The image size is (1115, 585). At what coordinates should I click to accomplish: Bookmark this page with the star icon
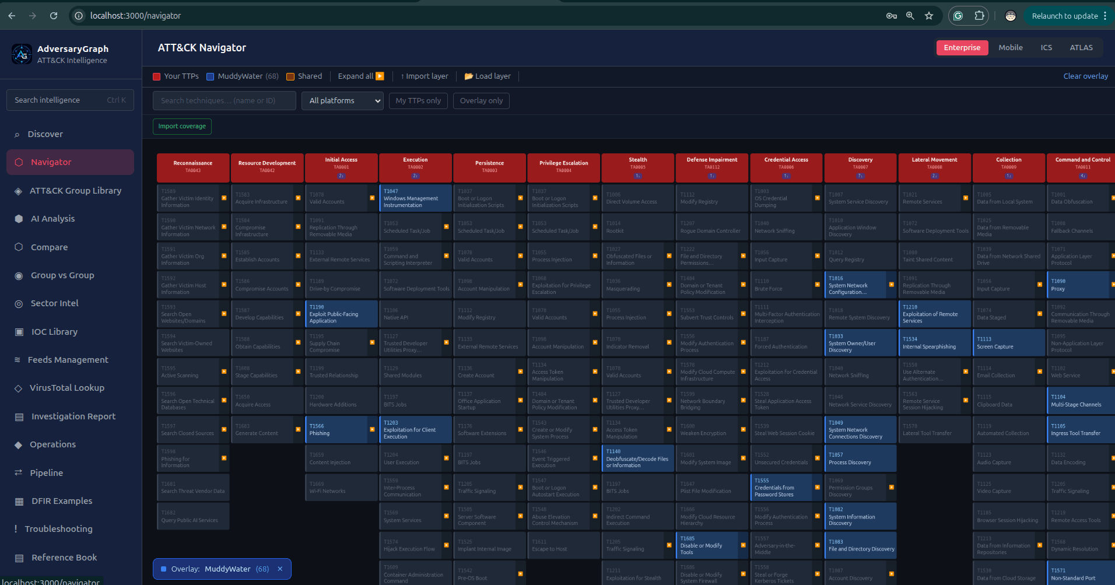pyautogui.click(x=929, y=16)
